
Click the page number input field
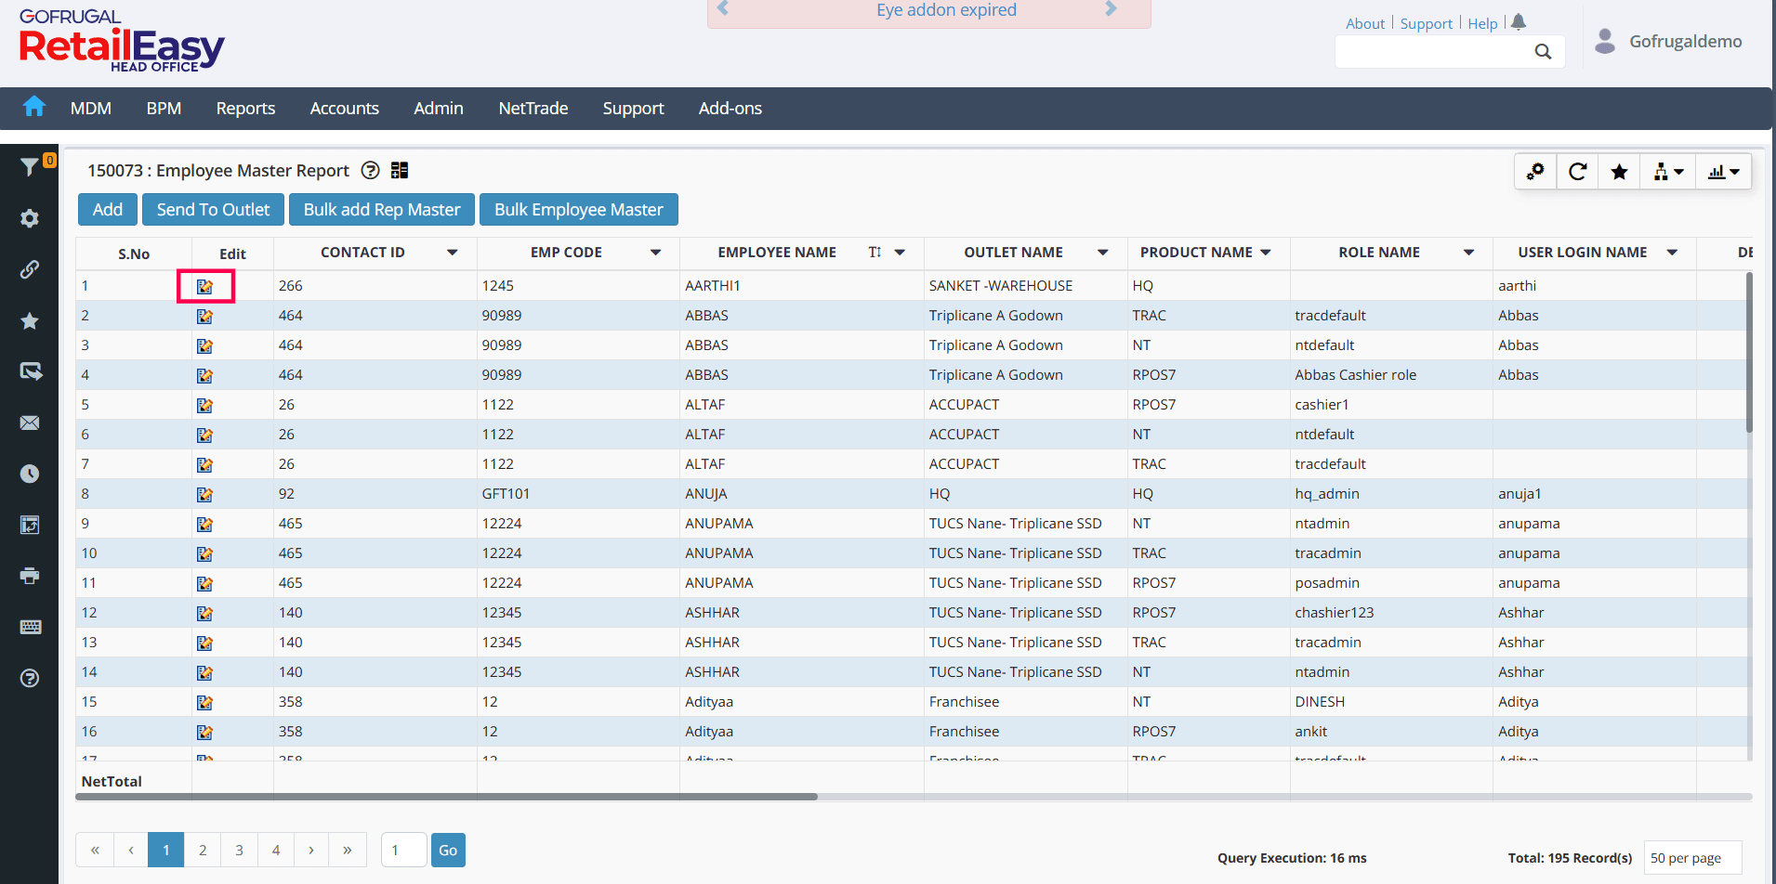click(x=403, y=850)
